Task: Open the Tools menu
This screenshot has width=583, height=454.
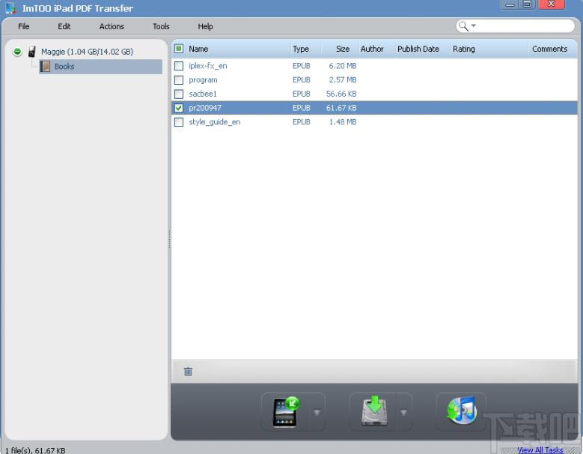Action: click(161, 26)
